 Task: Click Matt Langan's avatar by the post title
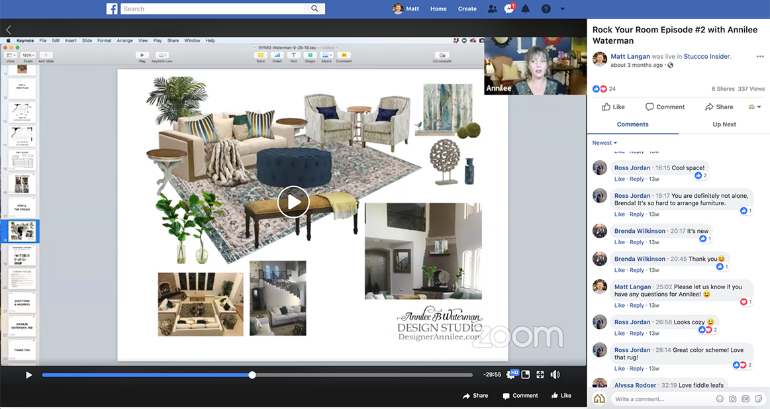pos(600,60)
